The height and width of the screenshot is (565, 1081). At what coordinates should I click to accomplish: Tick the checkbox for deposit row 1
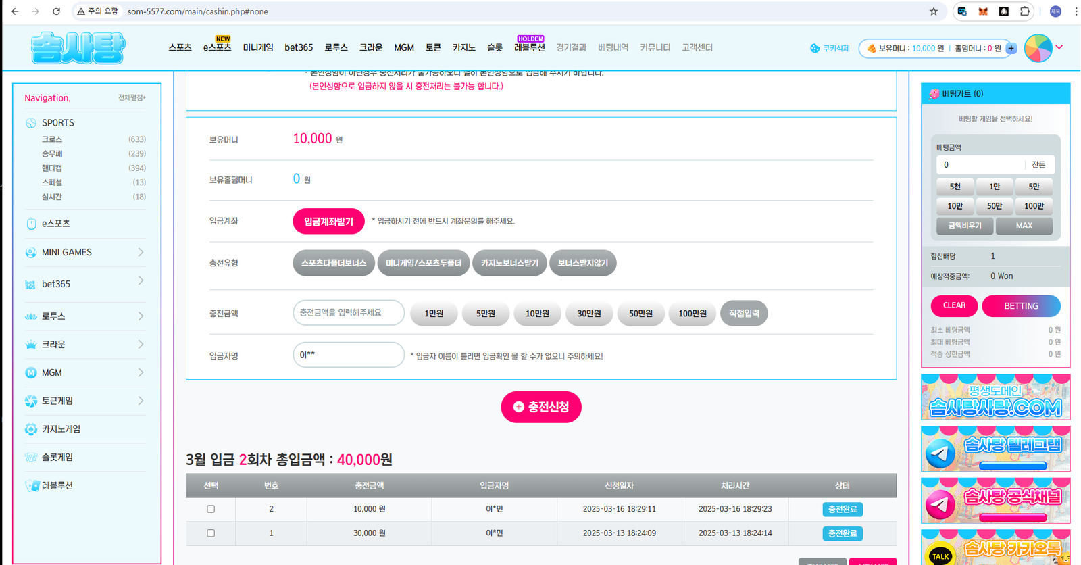pos(211,533)
